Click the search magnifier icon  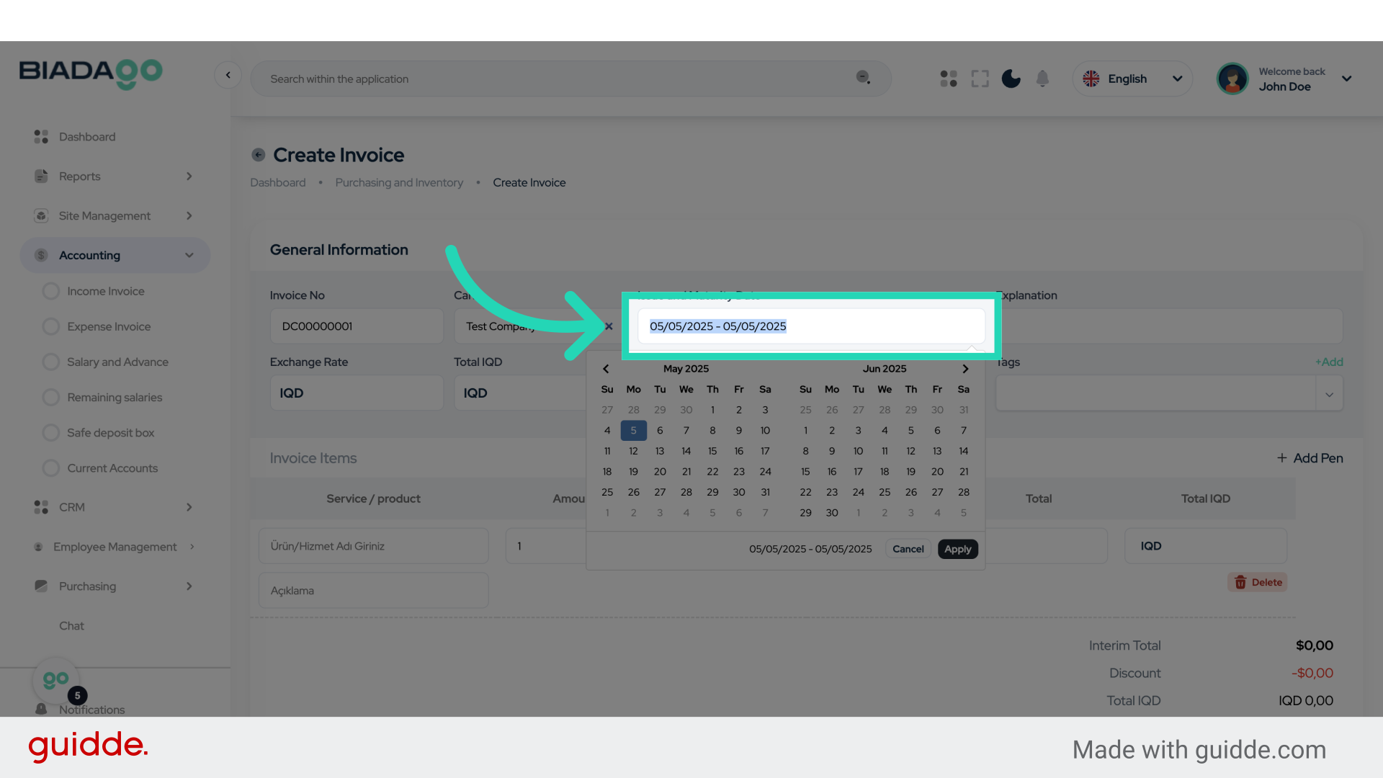(863, 77)
